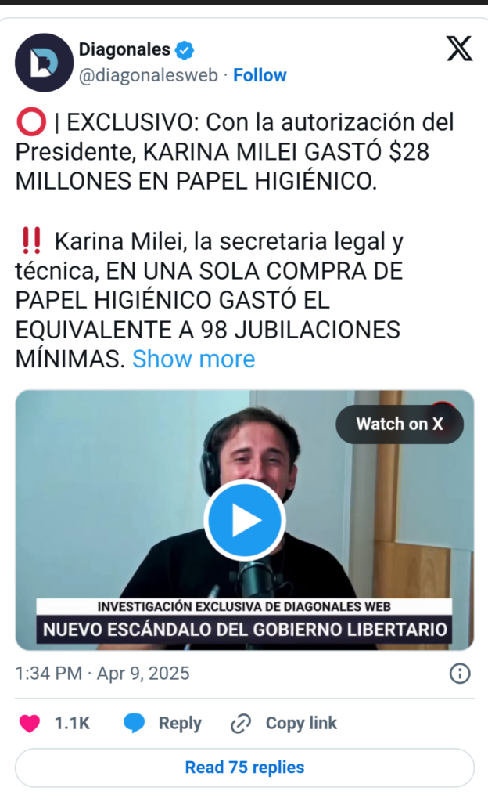This screenshot has width=488, height=802.
Task: Open the X logo link
Action: coord(459,49)
